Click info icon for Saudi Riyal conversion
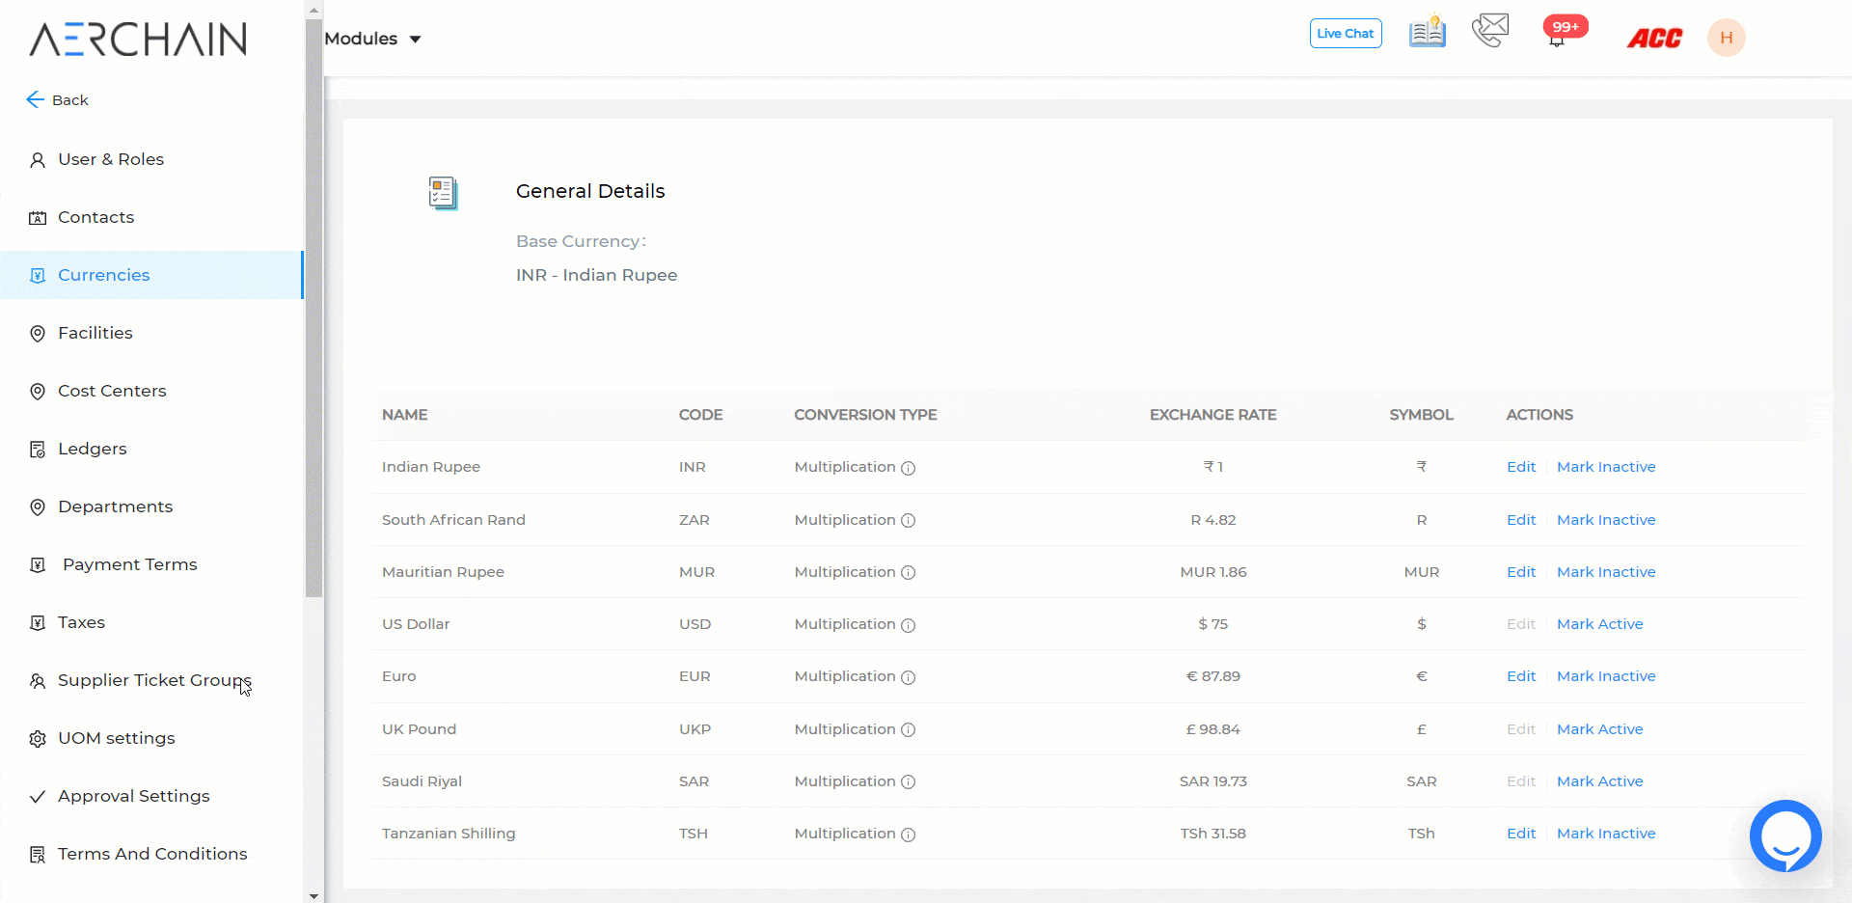This screenshot has width=1852, height=903. tap(908, 781)
